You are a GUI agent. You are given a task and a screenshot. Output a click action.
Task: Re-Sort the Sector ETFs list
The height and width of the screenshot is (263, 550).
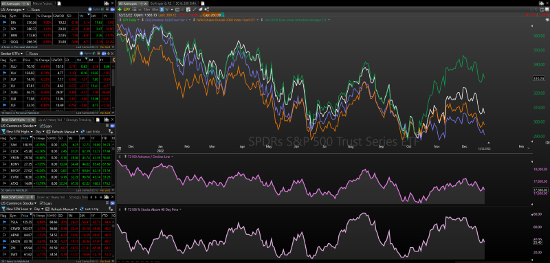(105, 113)
